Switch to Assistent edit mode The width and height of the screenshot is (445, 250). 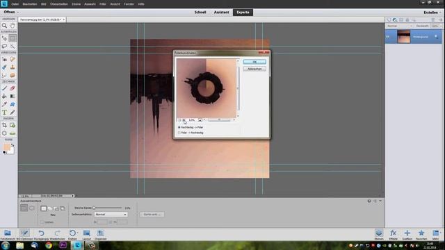point(221,12)
